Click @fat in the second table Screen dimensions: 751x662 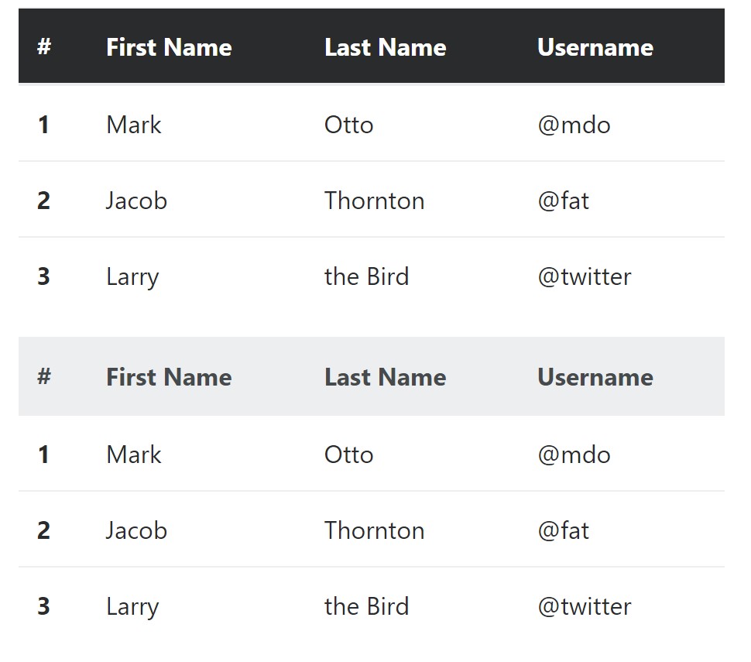click(x=564, y=530)
